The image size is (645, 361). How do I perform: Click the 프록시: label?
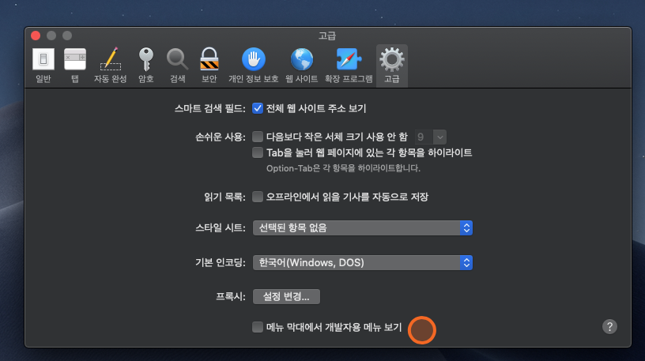coord(231,296)
